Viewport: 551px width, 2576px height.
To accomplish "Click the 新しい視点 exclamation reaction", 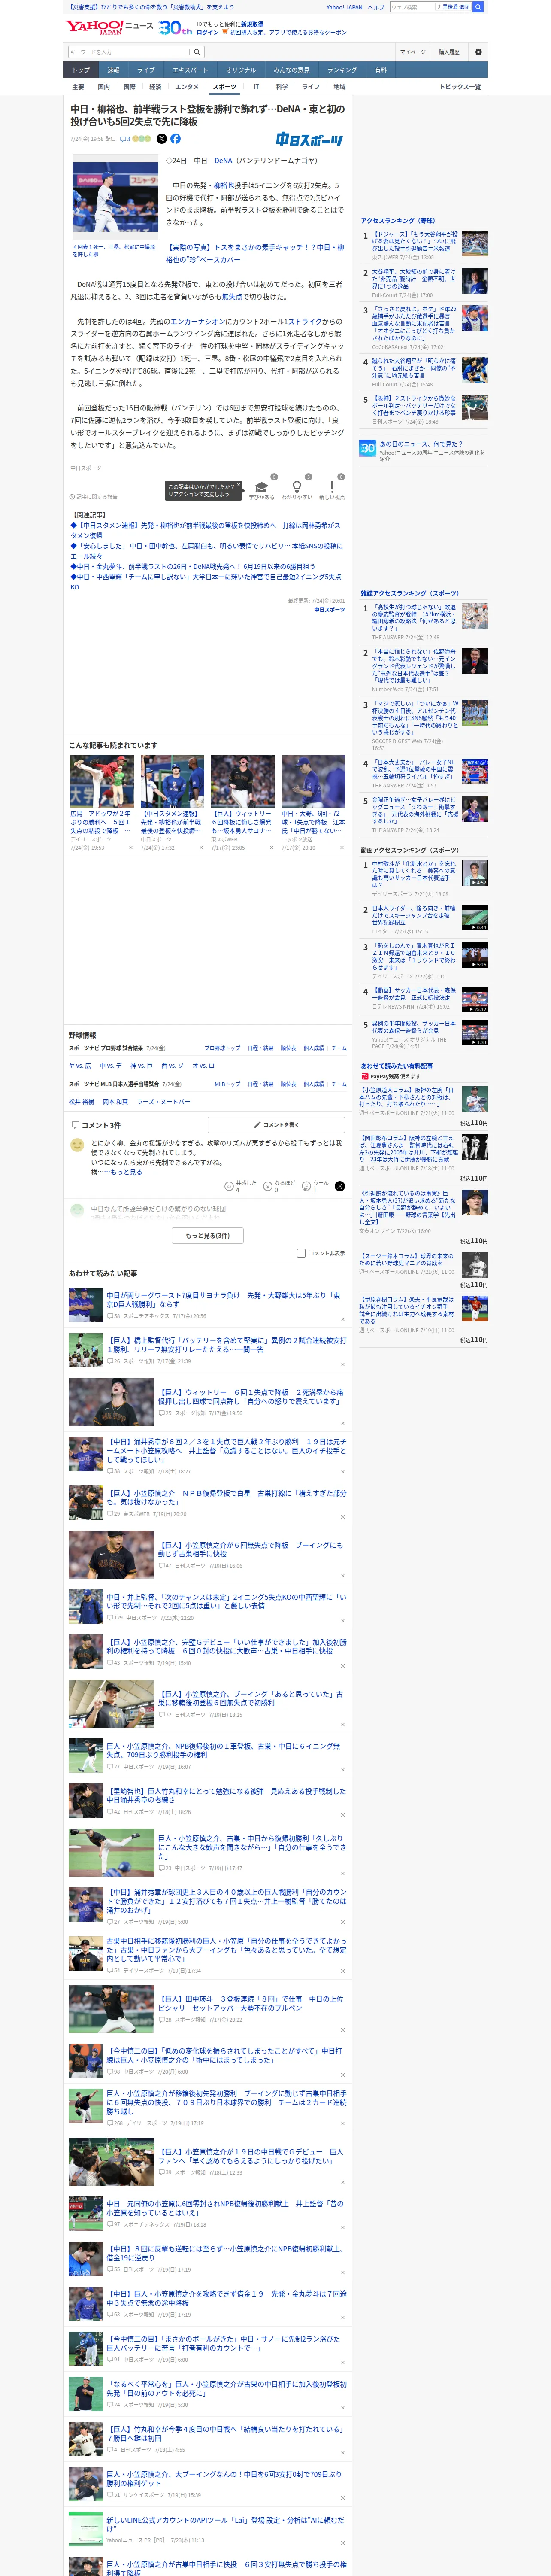I will click(x=332, y=489).
